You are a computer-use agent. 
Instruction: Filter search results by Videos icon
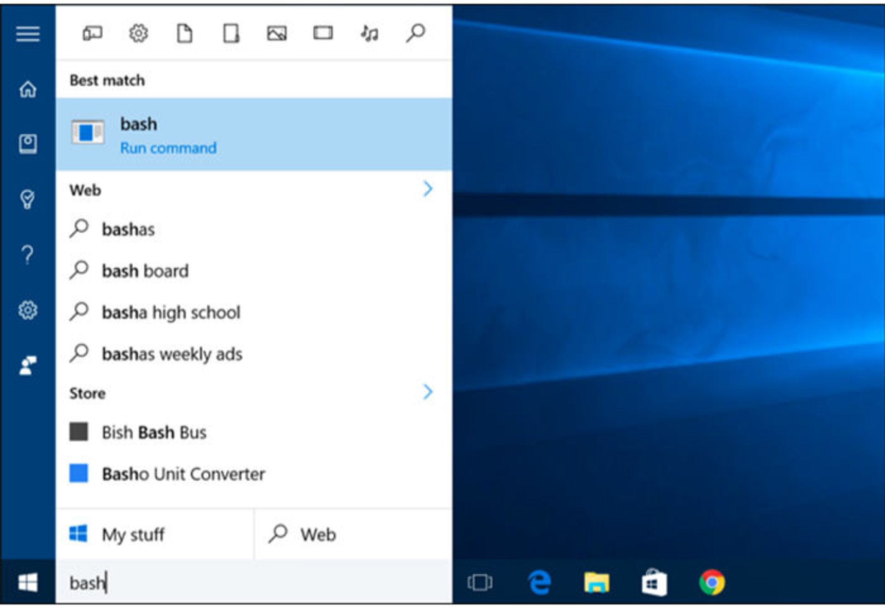pyautogui.click(x=323, y=33)
